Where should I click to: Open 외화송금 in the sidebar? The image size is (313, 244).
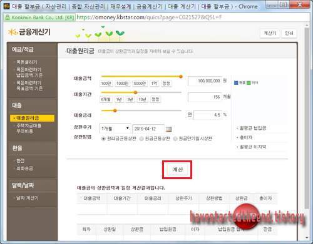24,168
